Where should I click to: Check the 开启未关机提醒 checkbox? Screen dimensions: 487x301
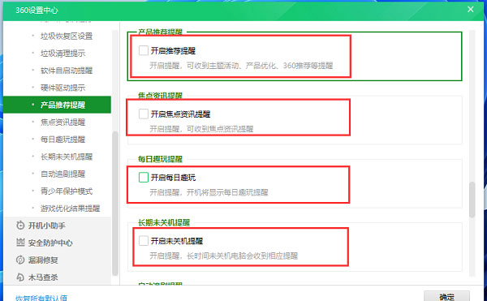point(144,241)
